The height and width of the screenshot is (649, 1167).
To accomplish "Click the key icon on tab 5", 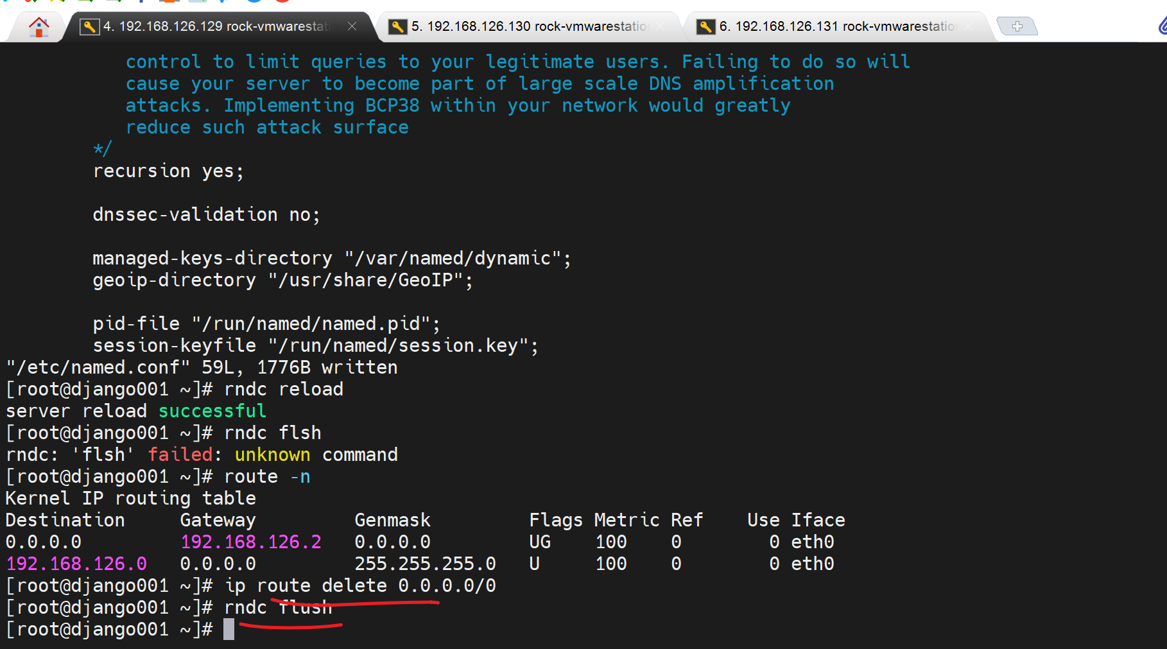I will [x=398, y=26].
